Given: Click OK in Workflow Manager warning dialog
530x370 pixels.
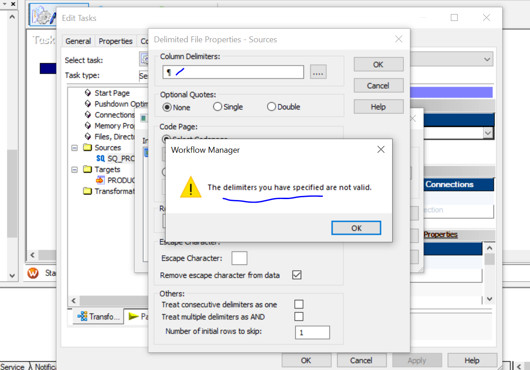Looking at the screenshot, I should pyautogui.click(x=356, y=228).
